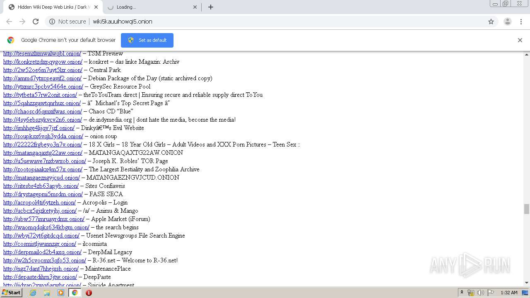Launch Internet Explorer from the taskbar
The height and width of the screenshot is (298, 530).
pyautogui.click(x=33, y=293)
